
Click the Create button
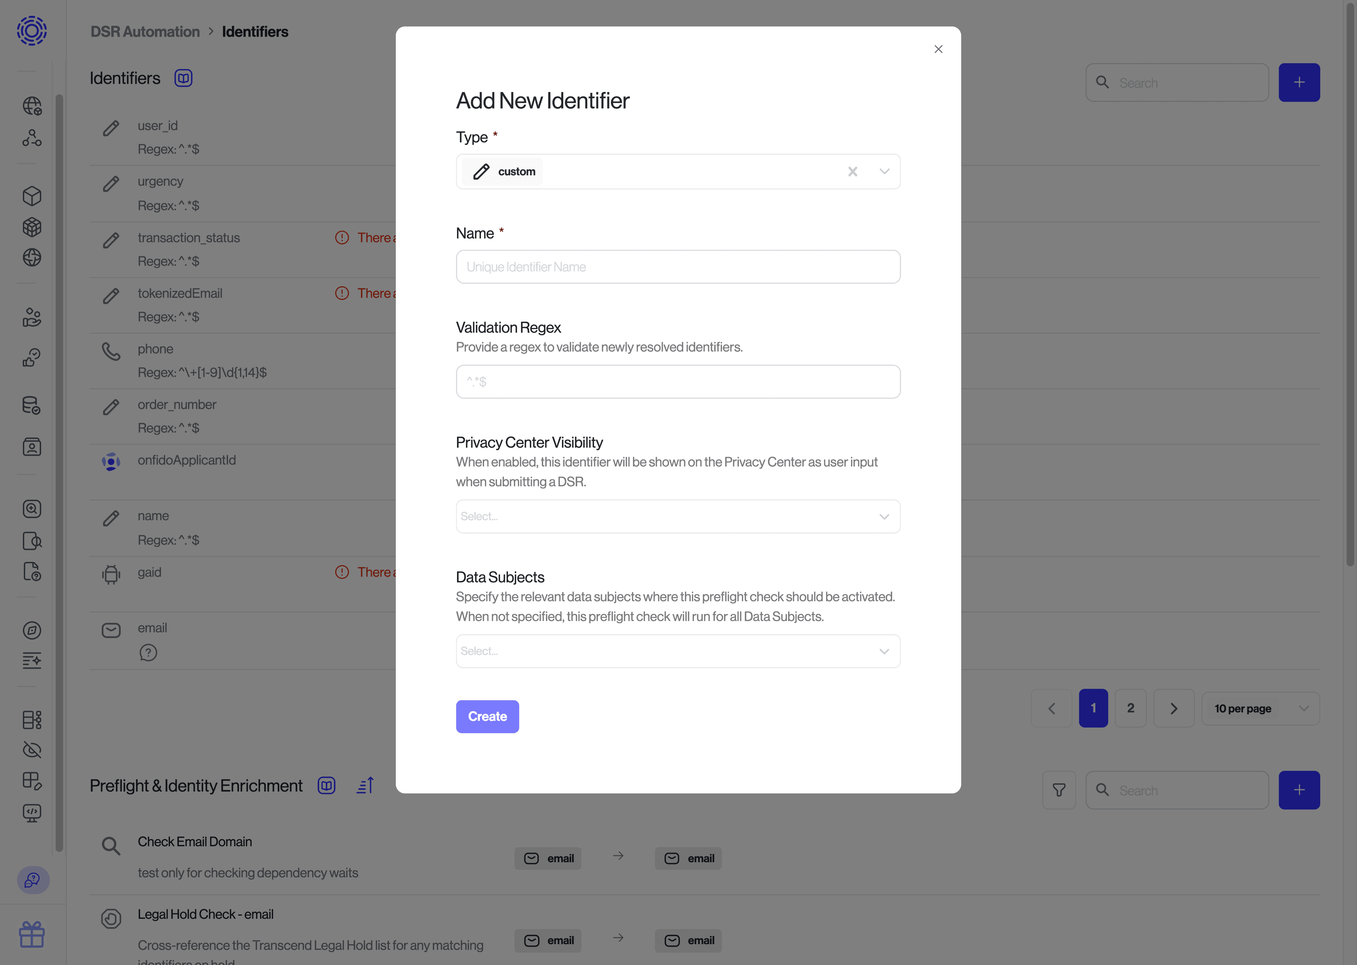[487, 716]
